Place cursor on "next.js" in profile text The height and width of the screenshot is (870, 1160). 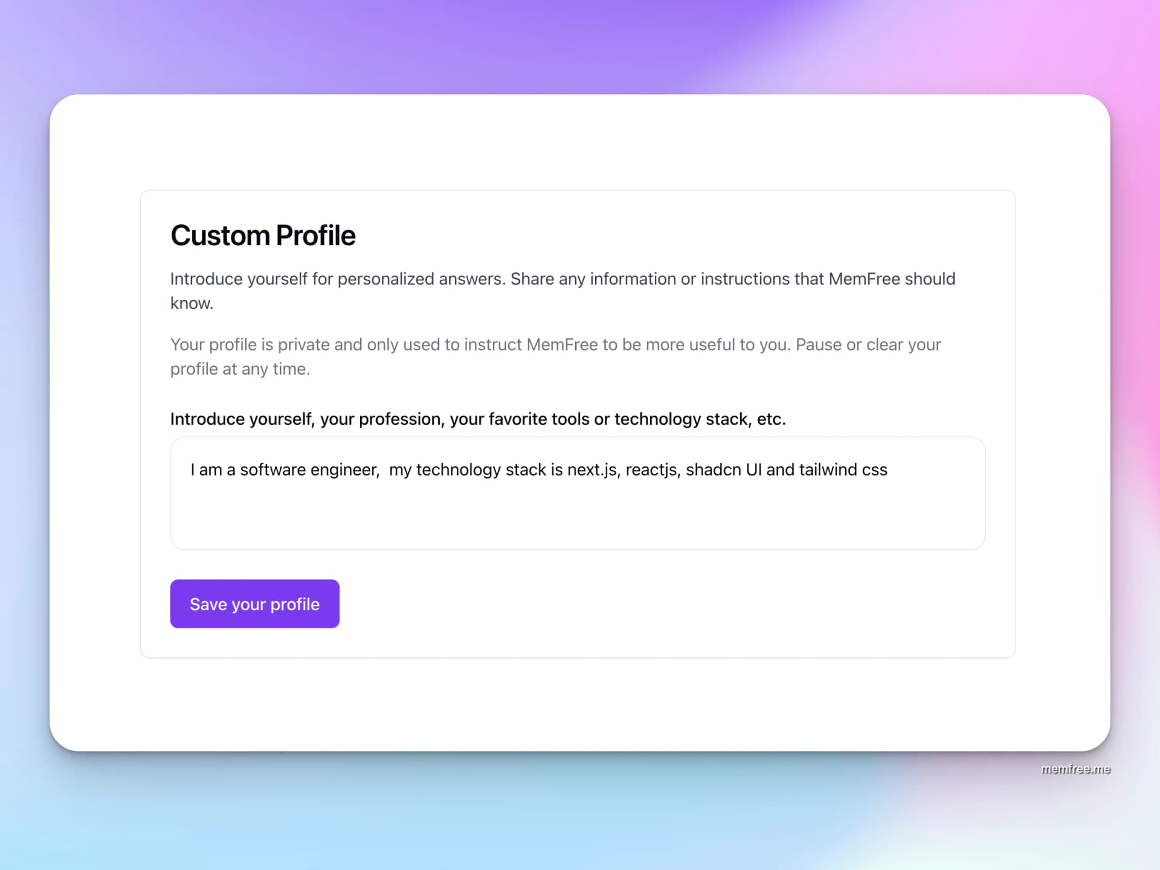coord(591,469)
